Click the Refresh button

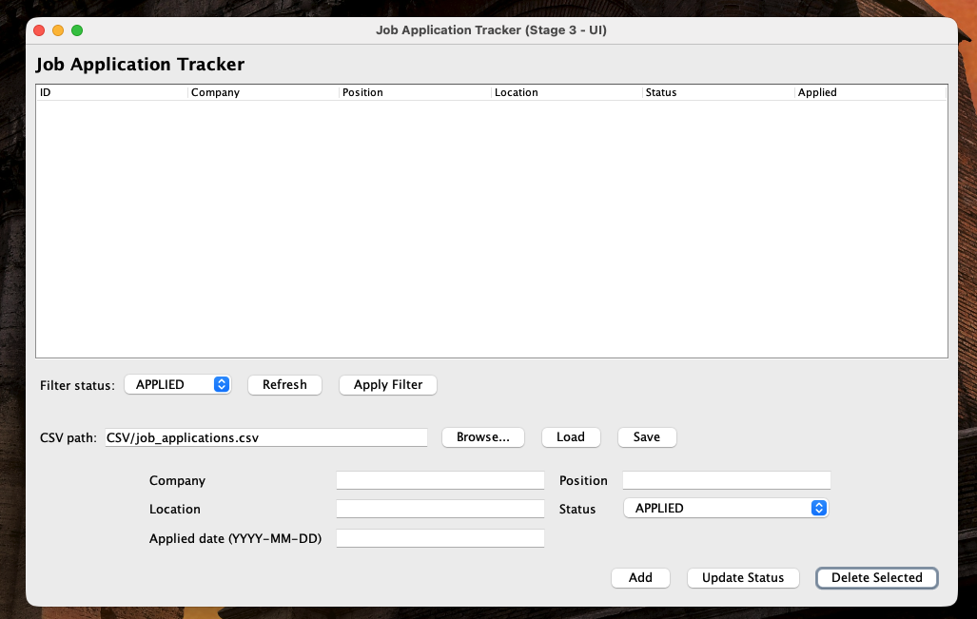284,385
